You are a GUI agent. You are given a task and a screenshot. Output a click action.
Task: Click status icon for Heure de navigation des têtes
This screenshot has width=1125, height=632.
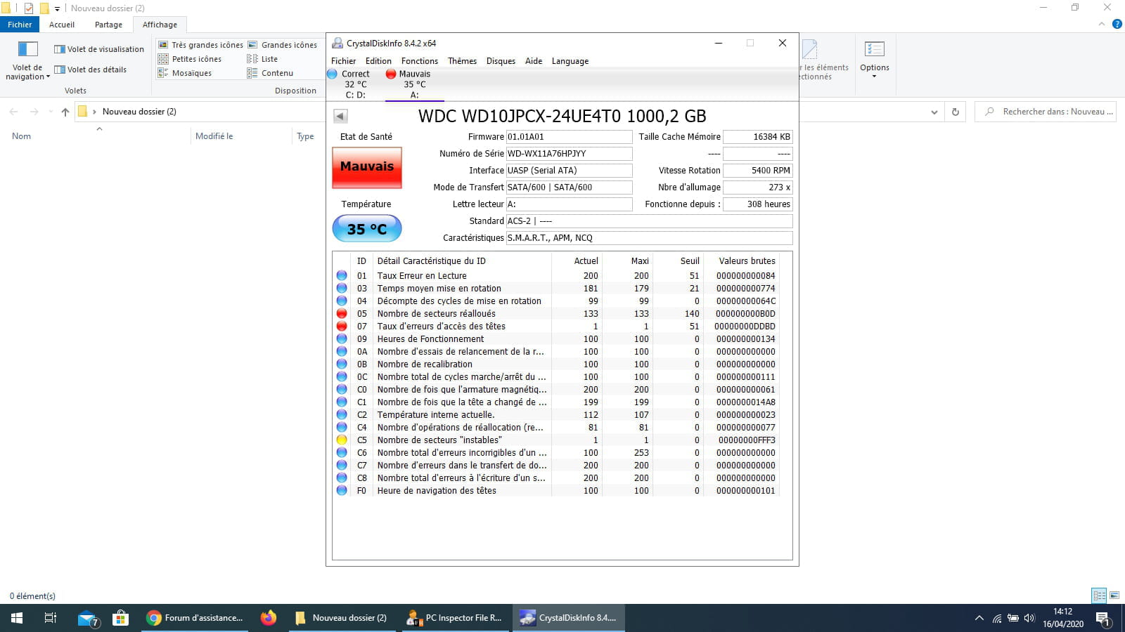tap(342, 491)
